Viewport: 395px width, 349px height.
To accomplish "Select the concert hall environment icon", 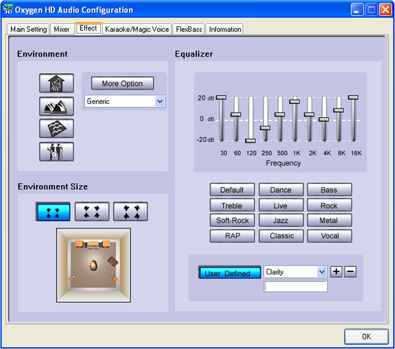I will (57, 106).
